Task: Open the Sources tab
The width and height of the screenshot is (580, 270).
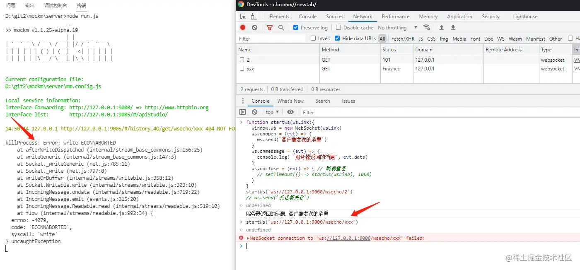Action: pos(335,17)
